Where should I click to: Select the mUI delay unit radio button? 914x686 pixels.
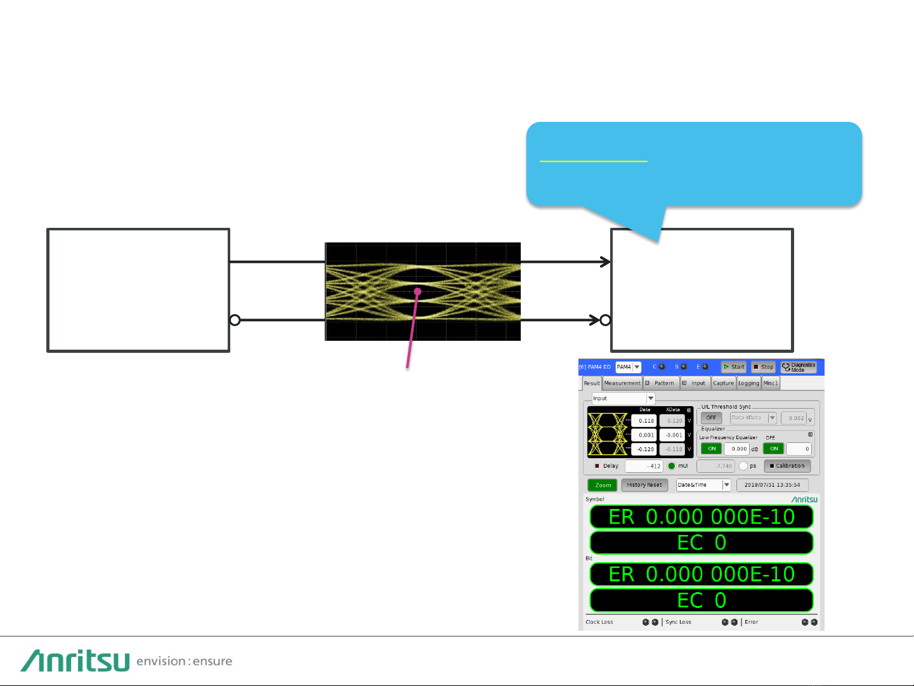672,466
